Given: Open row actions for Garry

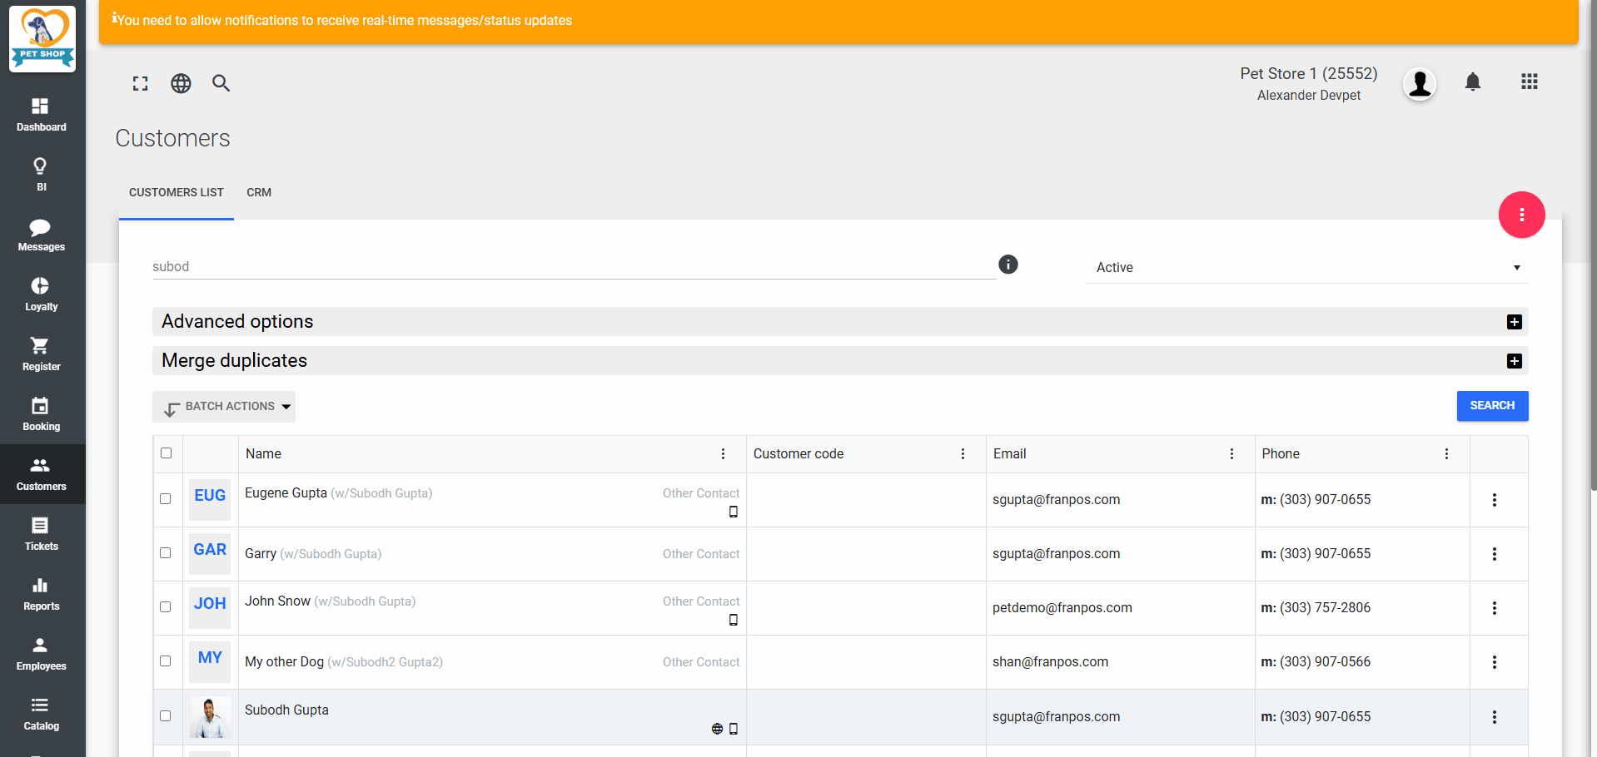Looking at the screenshot, I should coord(1495,554).
